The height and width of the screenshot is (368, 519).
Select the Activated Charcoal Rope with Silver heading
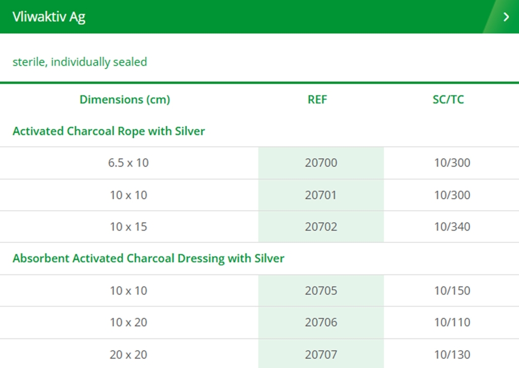click(108, 131)
